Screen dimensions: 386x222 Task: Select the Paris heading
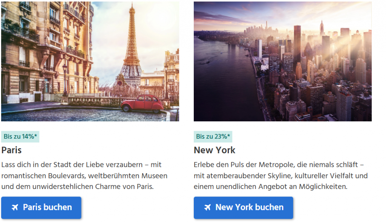[11, 150]
